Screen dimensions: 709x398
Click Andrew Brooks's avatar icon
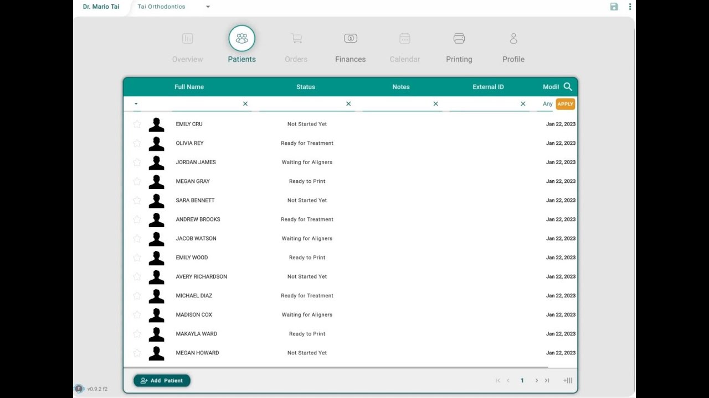click(x=156, y=220)
